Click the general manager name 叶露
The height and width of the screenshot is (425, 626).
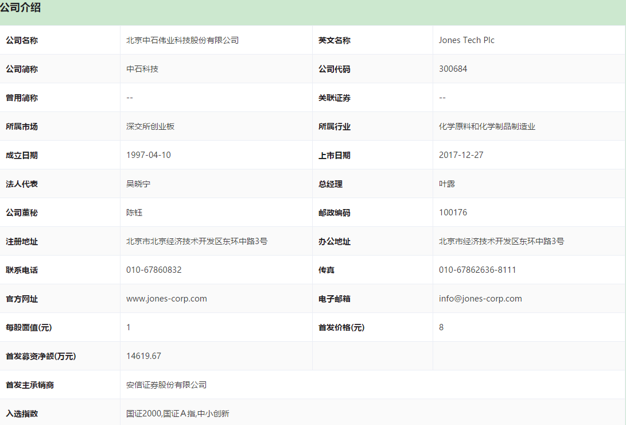(x=447, y=184)
